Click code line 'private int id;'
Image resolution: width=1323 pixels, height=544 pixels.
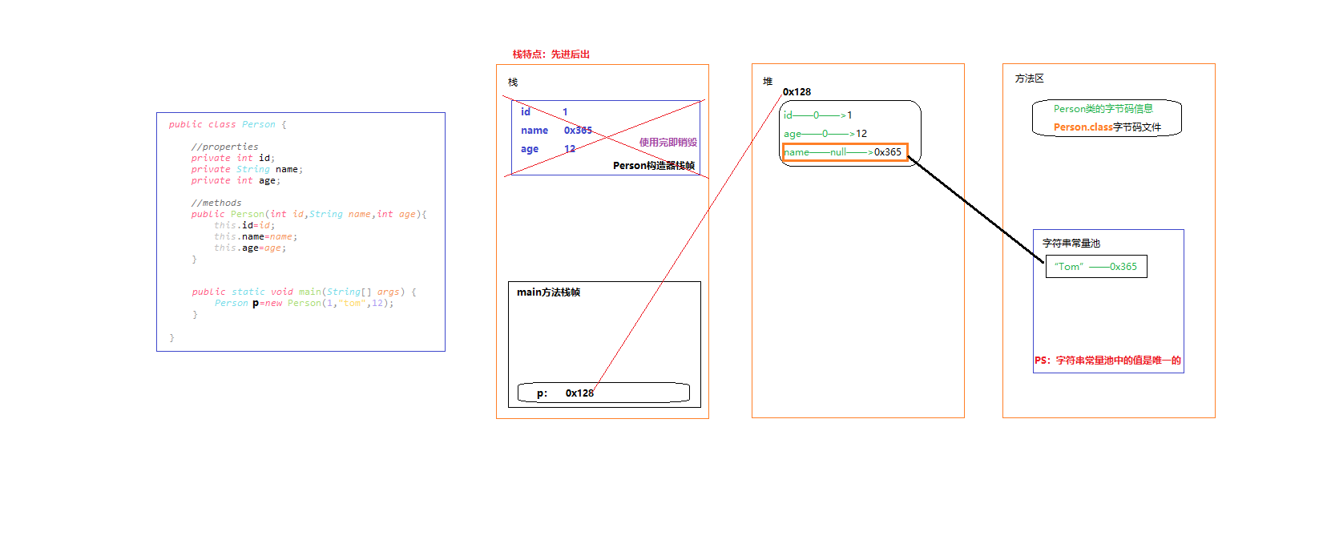(x=233, y=159)
